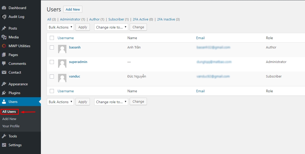This screenshot has width=305, height=154.
Task: Open the bottom Bulk Actions dropdown
Action: (60, 102)
